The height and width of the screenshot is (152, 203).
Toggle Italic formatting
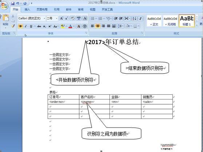point(25,26)
